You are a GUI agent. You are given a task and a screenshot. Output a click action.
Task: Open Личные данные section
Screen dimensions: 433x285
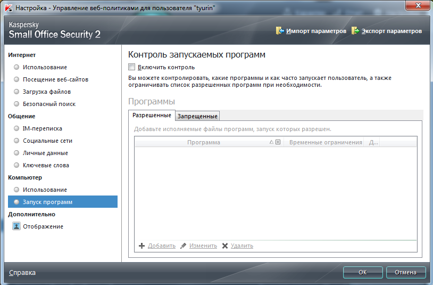(45, 153)
